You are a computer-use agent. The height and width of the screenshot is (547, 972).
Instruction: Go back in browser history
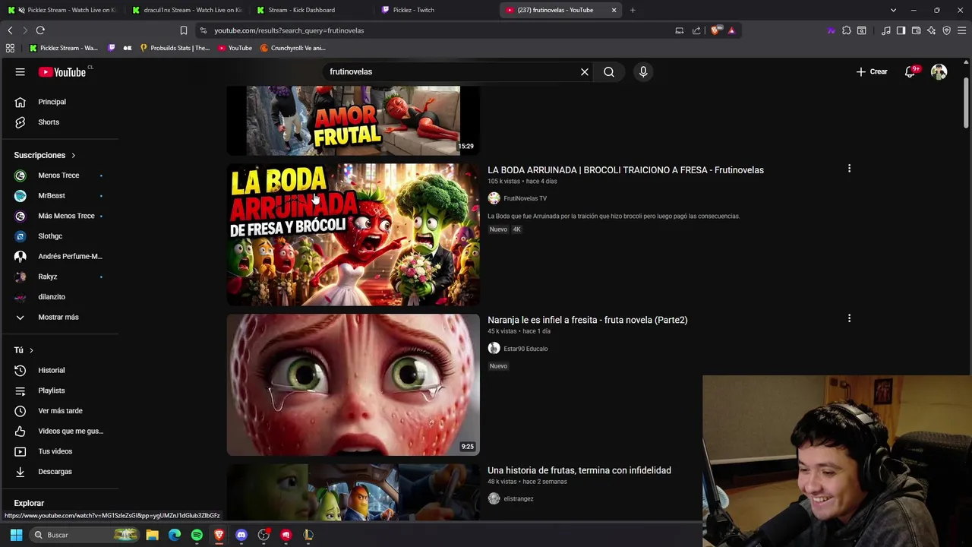(x=10, y=30)
